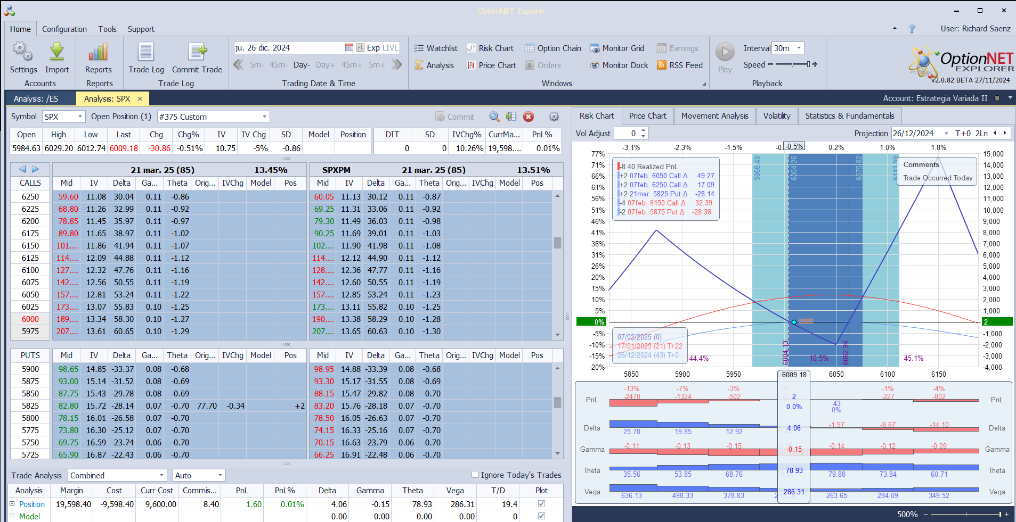1016x522 pixels.
Task: Toggle the Position row Plot checkbox
Action: point(541,504)
